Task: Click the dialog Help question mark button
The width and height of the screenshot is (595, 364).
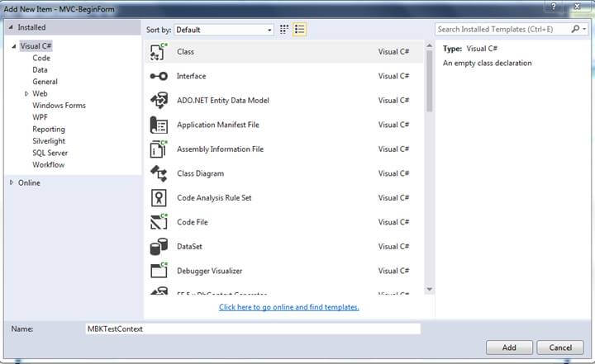Action: (554, 7)
